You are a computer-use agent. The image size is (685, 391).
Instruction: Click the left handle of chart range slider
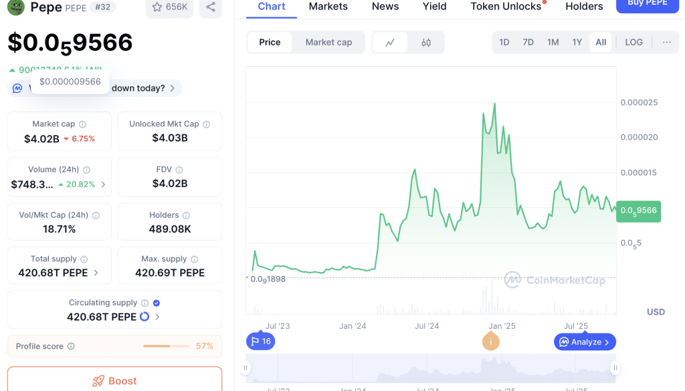pyautogui.click(x=246, y=368)
